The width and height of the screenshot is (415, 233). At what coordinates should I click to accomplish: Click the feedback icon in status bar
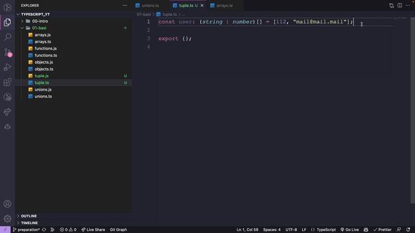(399, 230)
